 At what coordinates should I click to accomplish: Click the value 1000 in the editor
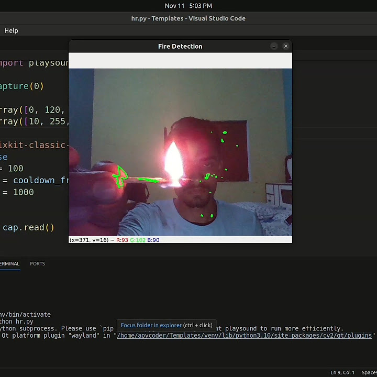(24, 192)
